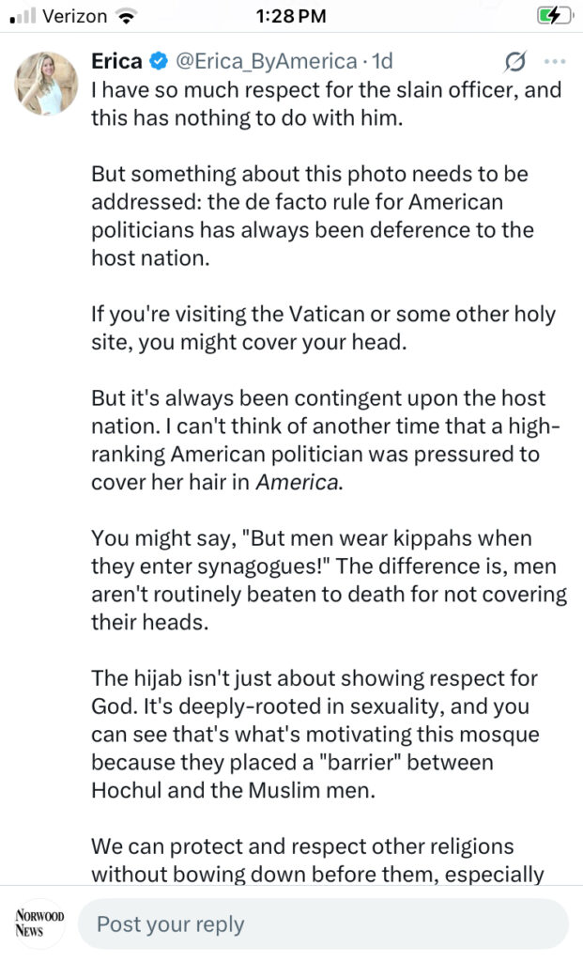Tap the paragraph about men wearing kippahs
This screenshot has height=962, width=583.
pyautogui.click(x=329, y=581)
